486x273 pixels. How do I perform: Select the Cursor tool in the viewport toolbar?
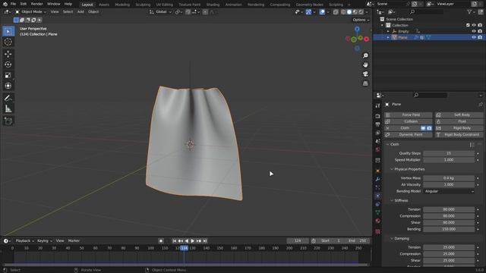8,42
